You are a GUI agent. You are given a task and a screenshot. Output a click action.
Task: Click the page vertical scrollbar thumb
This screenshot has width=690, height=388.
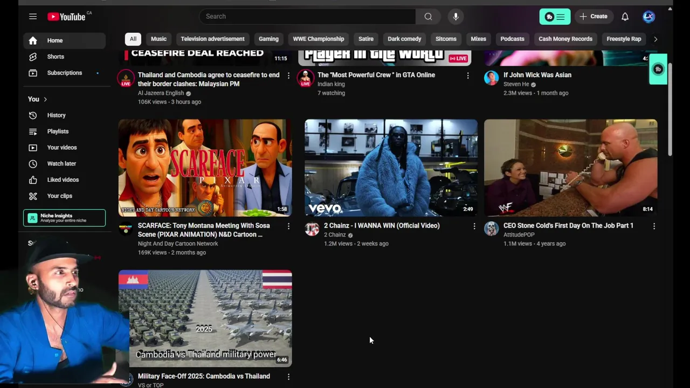click(670, 109)
